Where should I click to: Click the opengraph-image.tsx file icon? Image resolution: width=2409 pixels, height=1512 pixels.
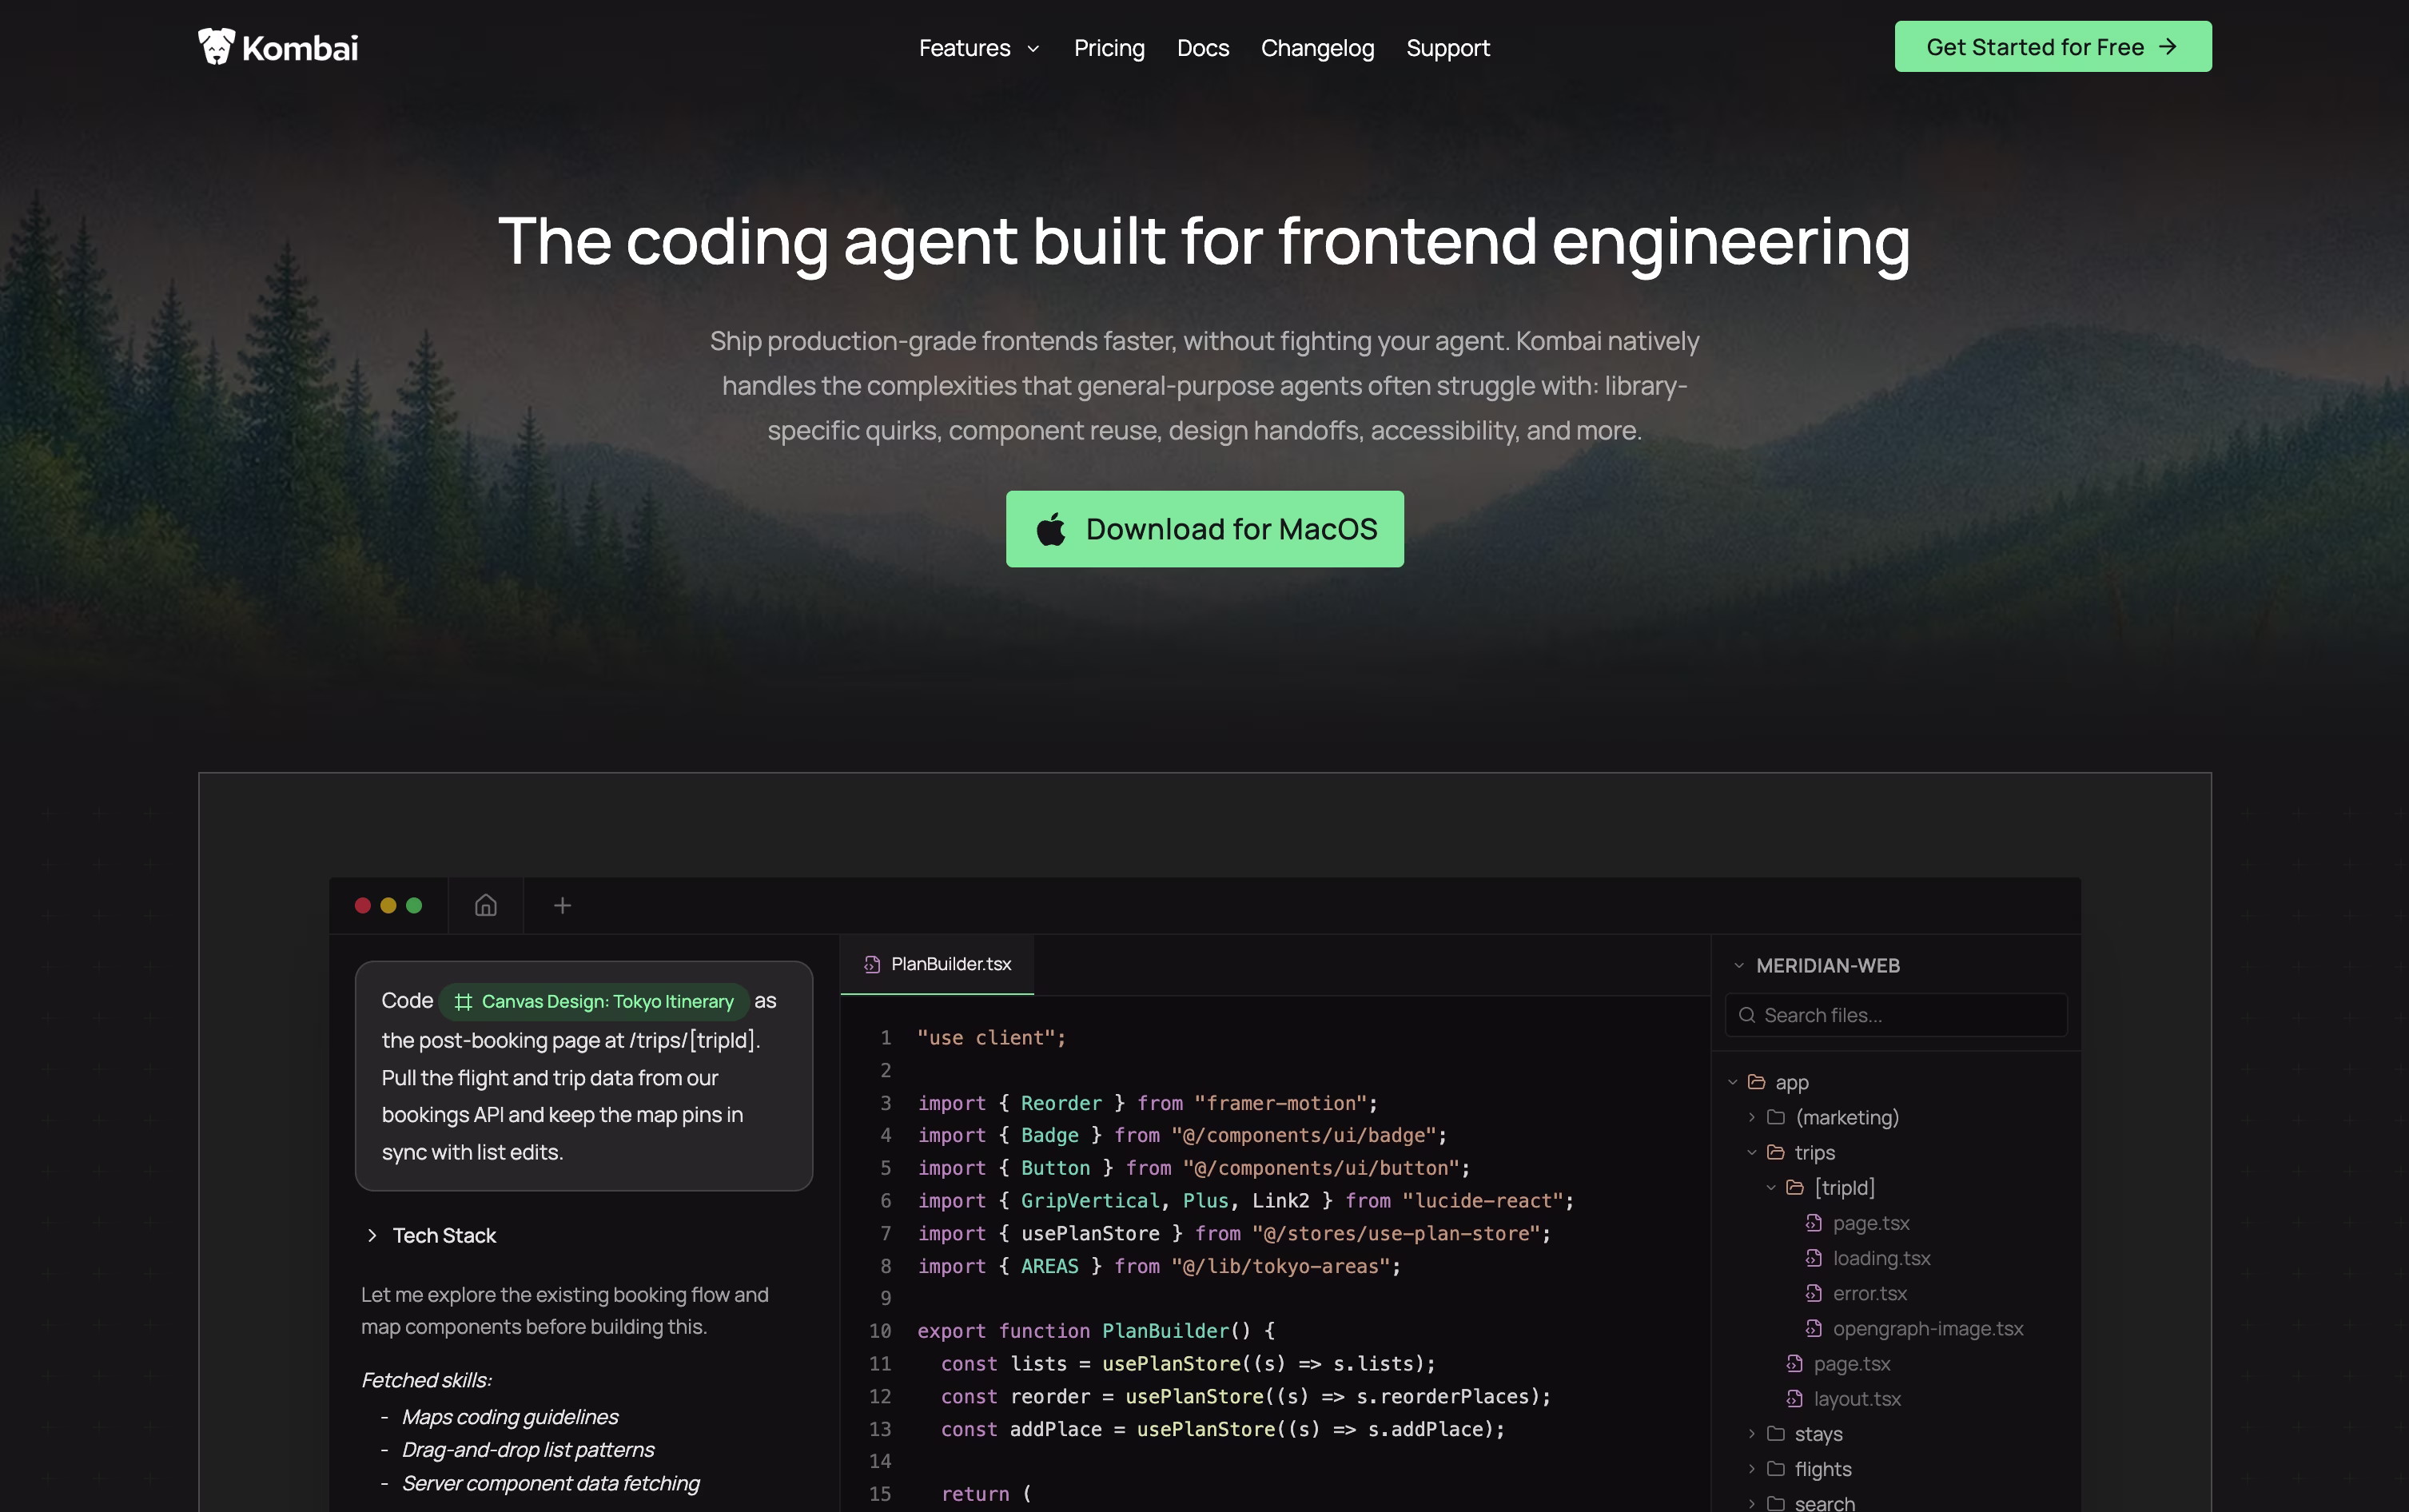1814,1328
